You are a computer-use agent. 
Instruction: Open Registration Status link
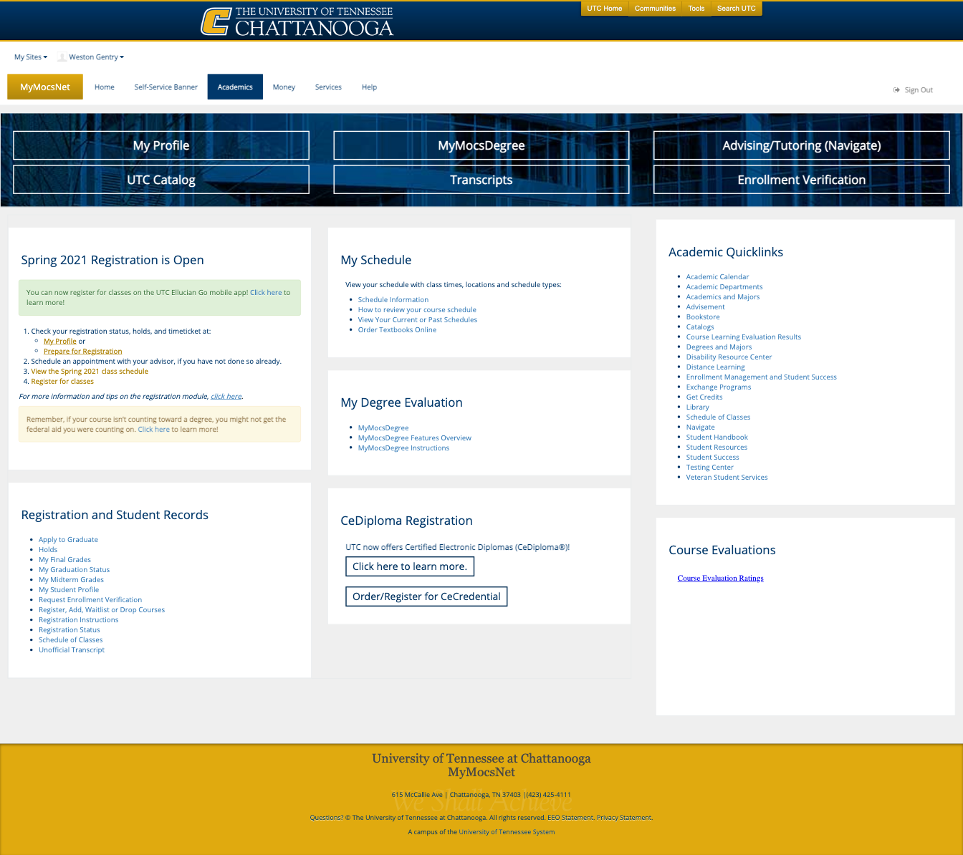point(70,630)
